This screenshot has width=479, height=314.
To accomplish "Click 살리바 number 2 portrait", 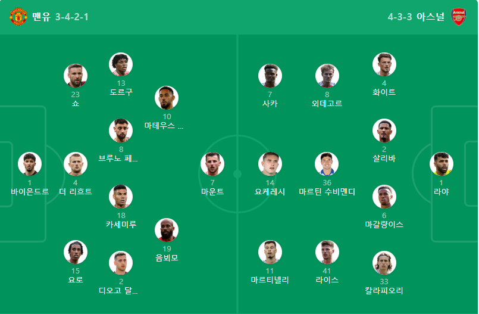I will click(384, 130).
